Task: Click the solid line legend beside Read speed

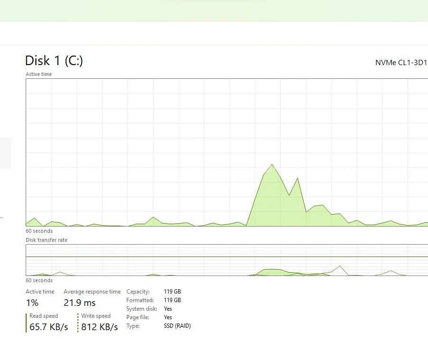Action: click(26, 323)
